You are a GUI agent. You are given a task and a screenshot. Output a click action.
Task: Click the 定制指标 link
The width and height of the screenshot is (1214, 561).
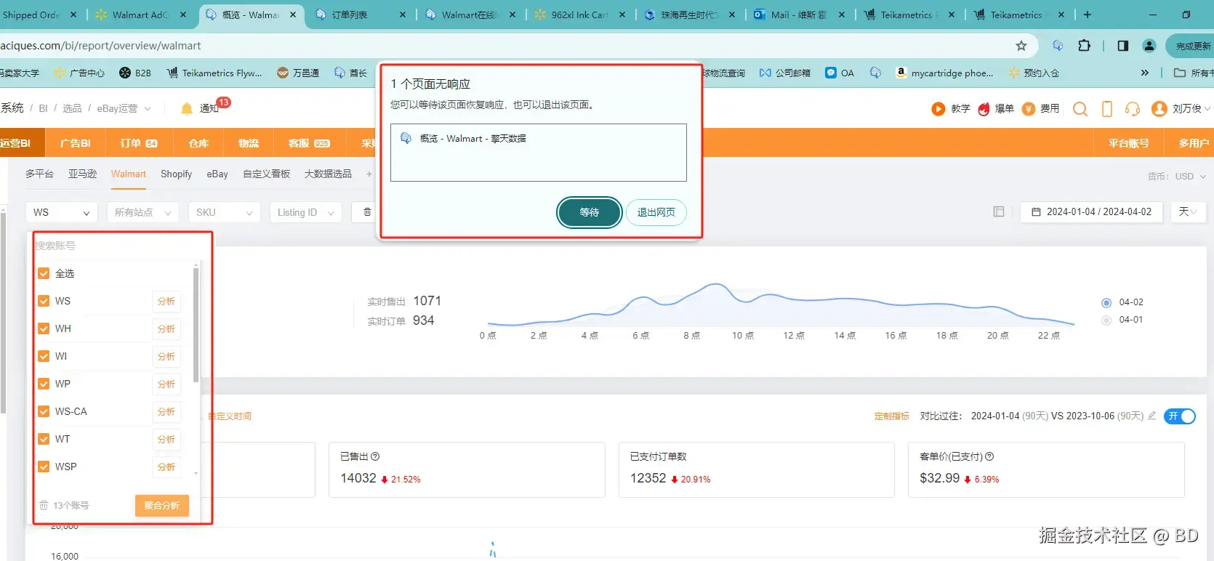tap(892, 416)
